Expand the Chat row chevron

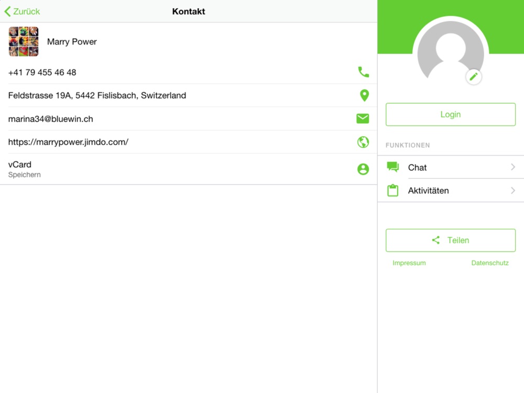click(x=513, y=167)
